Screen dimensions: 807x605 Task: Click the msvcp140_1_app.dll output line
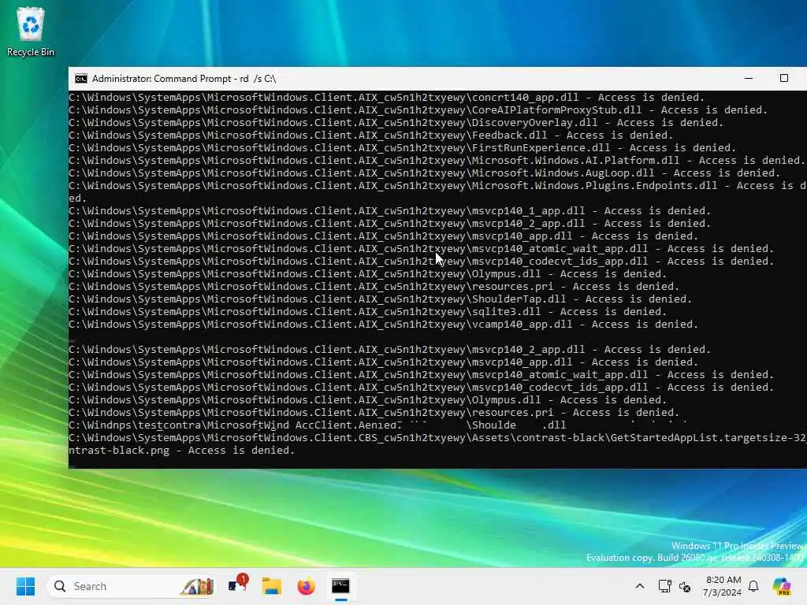click(389, 211)
